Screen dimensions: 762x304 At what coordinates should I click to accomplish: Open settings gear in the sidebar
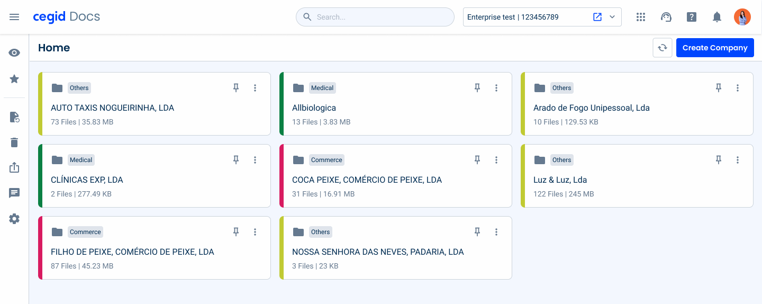click(x=14, y=219)
